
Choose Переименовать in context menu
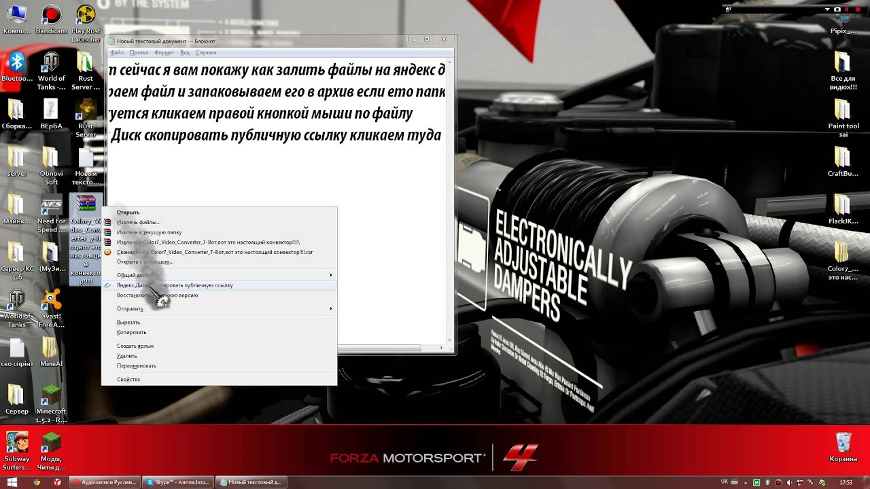[x=219, y=366]
